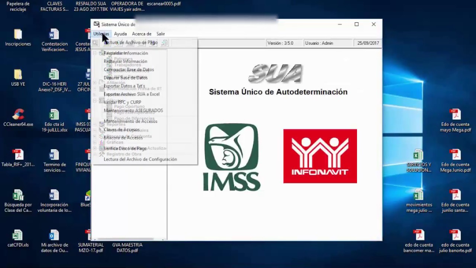Screen dimensions: 476x268
Task: Maximize the Sistema Único window
Action: [x=357, y=25]
